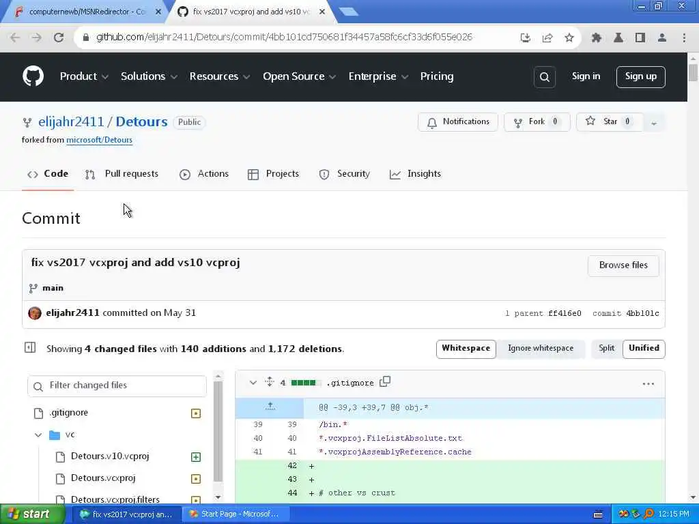The height and width of the screenshot is (524, 699).
Task: Click elijahr2411 avatar image
Action: pyautogui.click(x=35, y=312)
